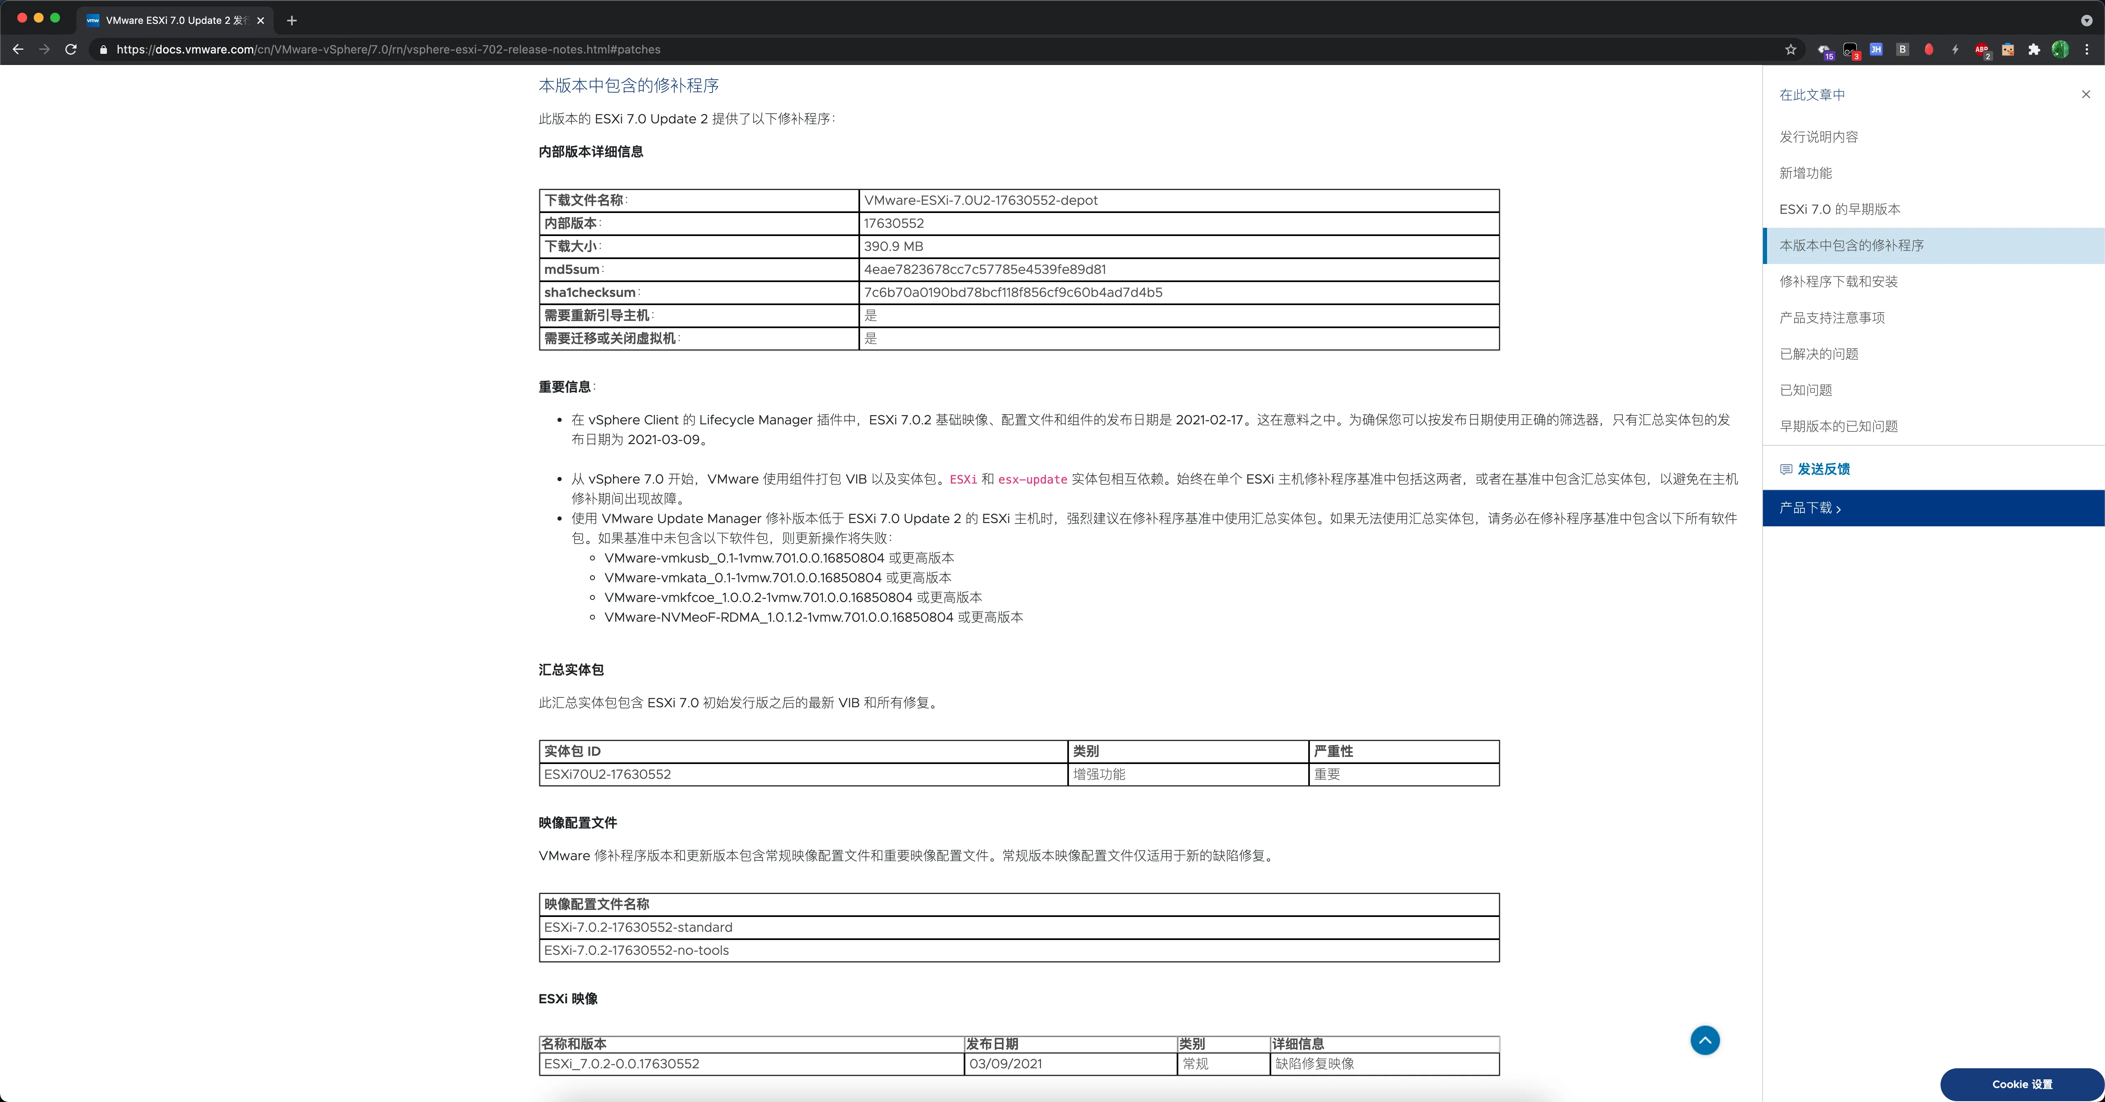Open the gray B extension

tap(1902, 49)
